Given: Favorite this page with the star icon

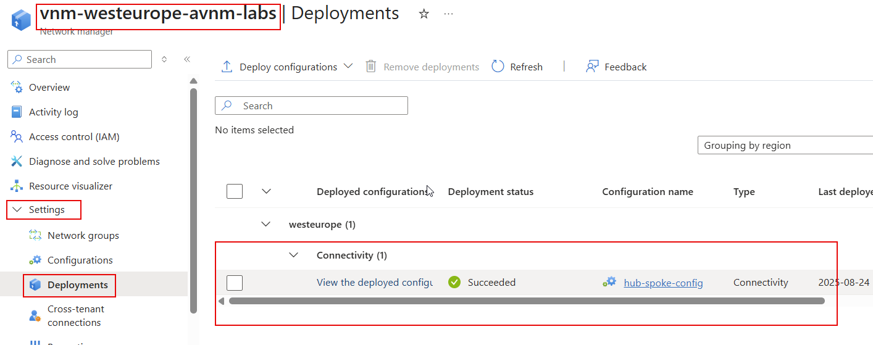Looking at the screenshot, I should pos(424,14).
